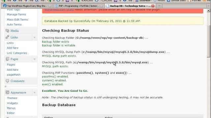211x118 pixels.
Task: Open the Links section heading
Action: point(14,37)
